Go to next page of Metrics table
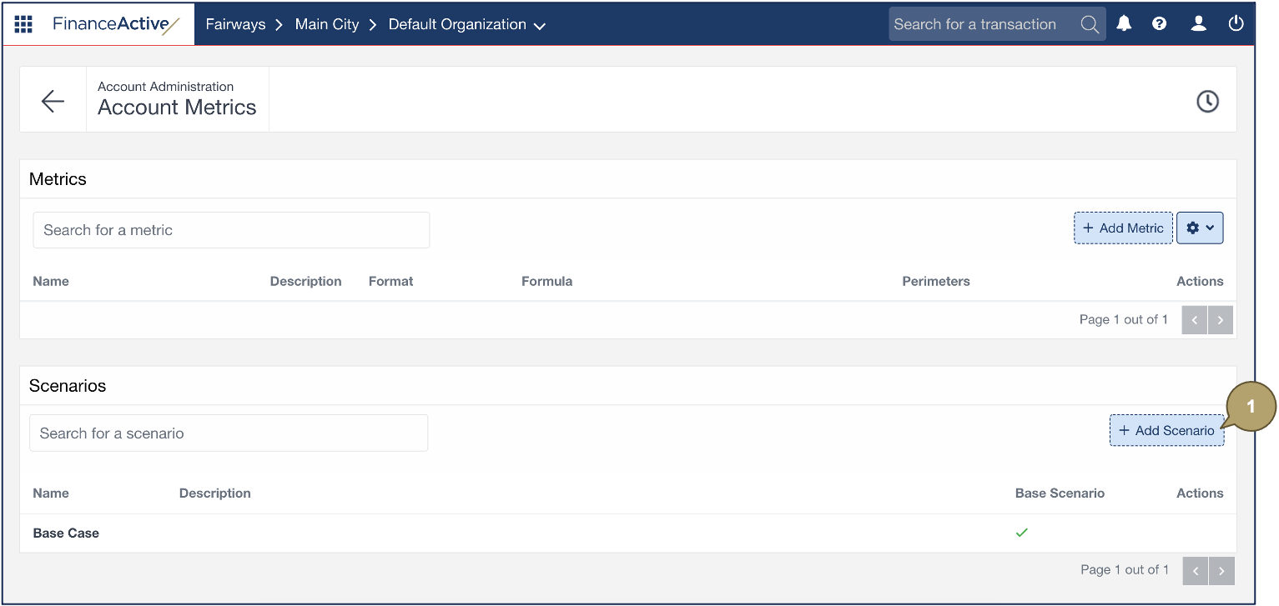This screenshot has height=606, width=1279. click(1220, 320)
